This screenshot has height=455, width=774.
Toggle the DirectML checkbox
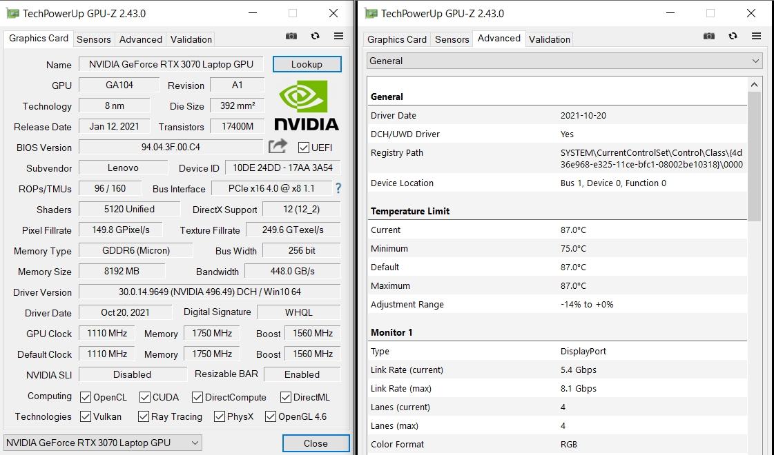(285, 397)
